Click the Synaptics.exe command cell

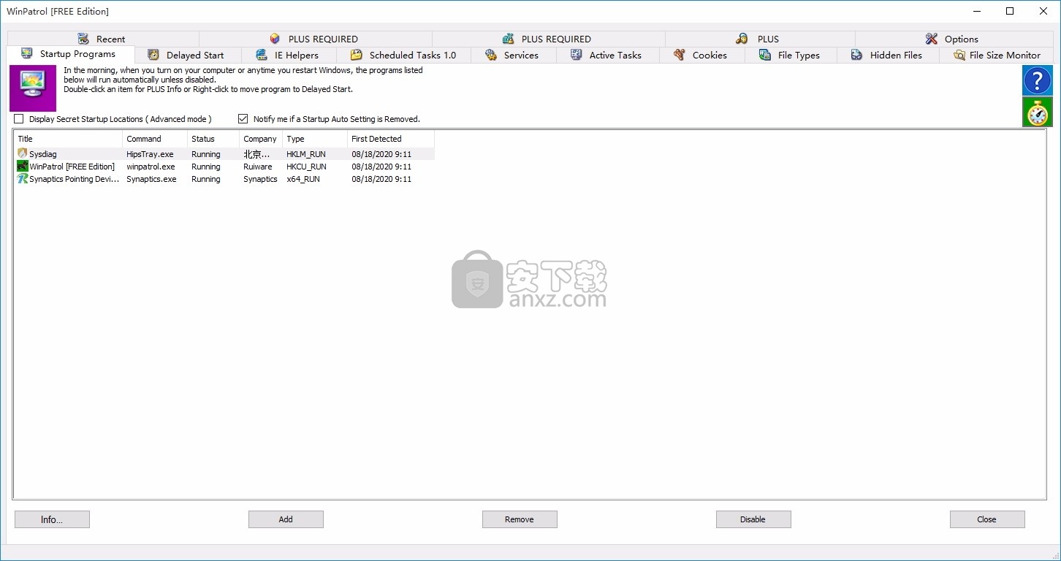151,179
